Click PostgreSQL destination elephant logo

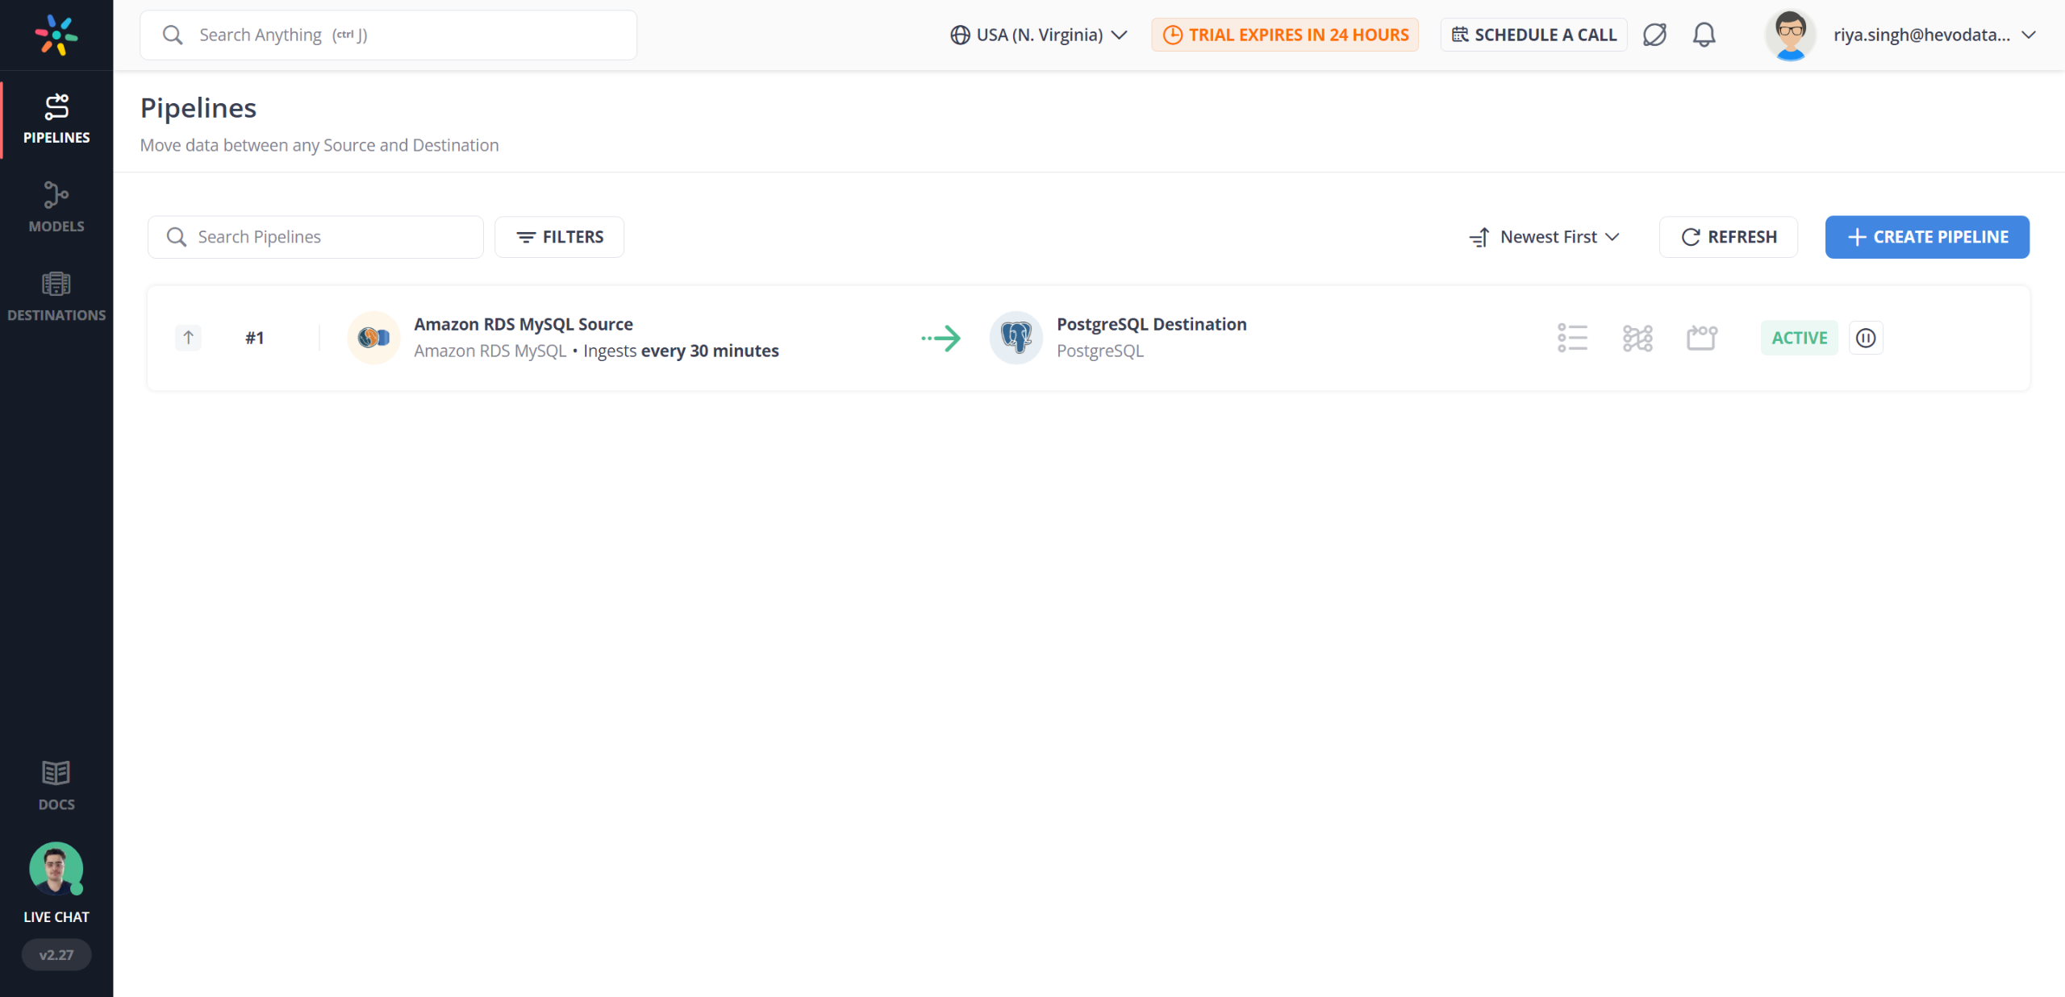pos(1016,338)
